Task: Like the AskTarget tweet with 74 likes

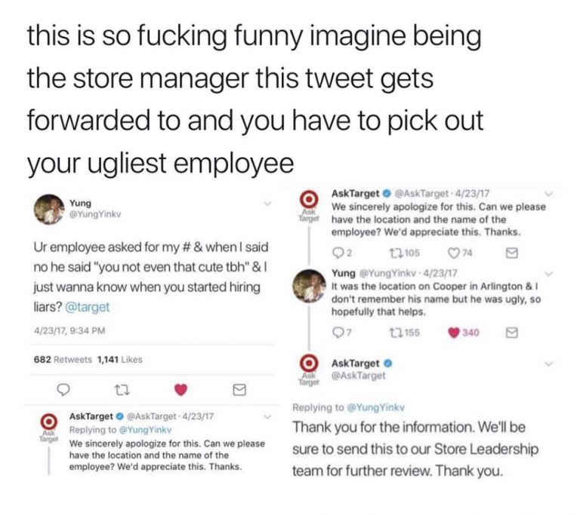Action: click(455, 253)
